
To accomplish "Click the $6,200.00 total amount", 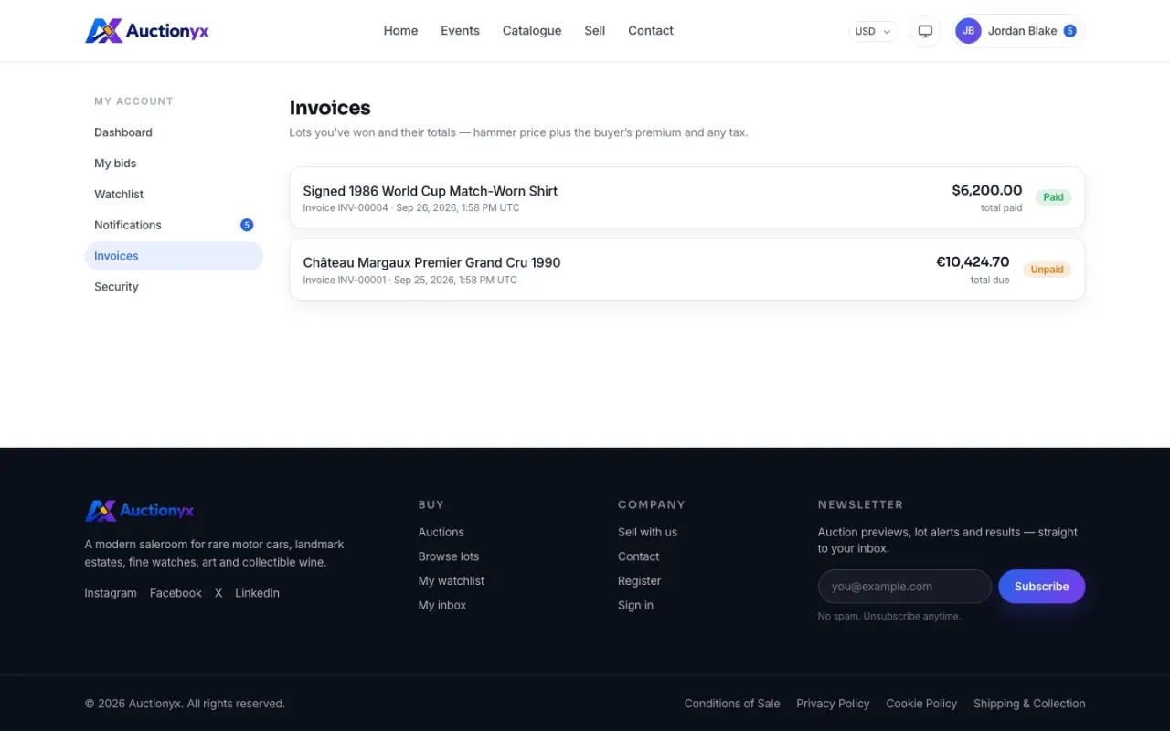I will [x=987, y=190].
